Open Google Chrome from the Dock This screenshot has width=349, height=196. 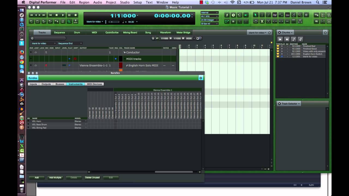(22, 62)
